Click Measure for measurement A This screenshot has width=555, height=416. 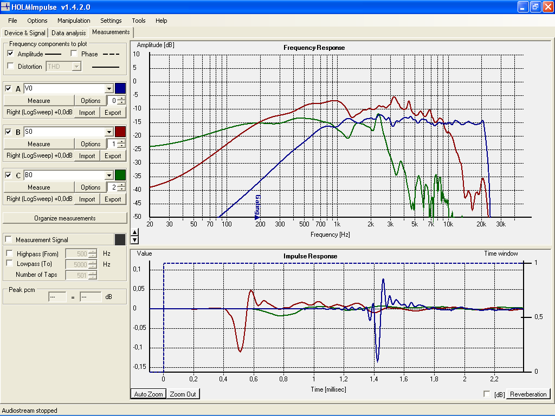point(39,100)
